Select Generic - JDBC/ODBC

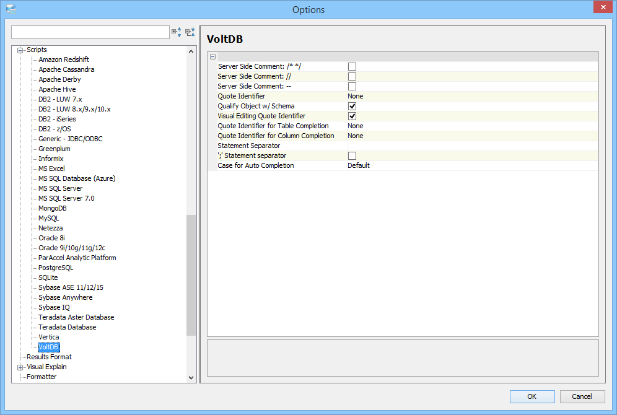71,139
